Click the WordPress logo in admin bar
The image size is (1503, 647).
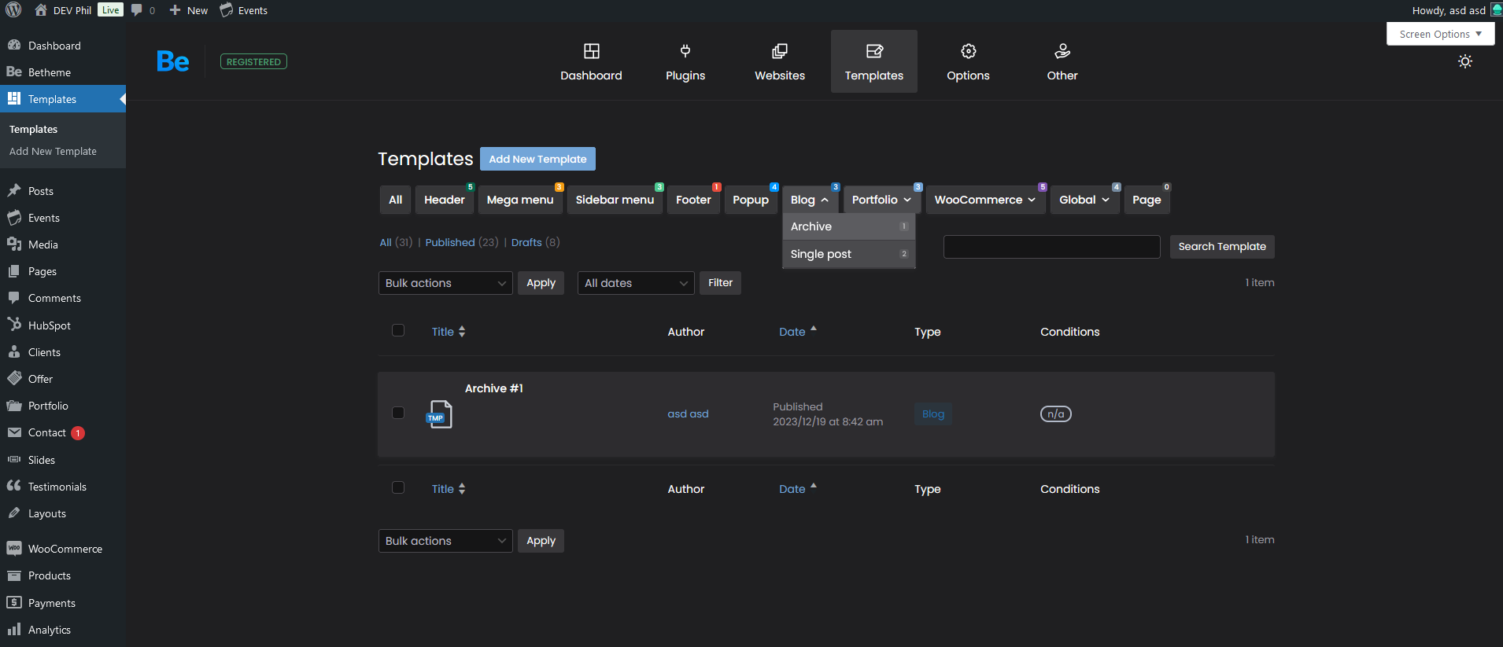(x=13, y=10)
